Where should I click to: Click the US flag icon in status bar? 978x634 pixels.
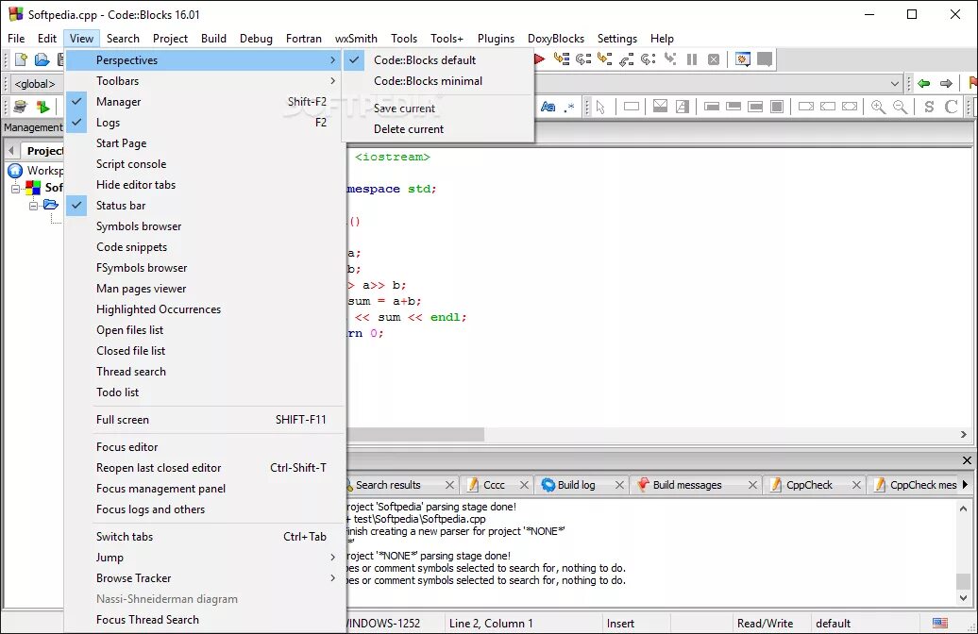[x=940, y=623]
